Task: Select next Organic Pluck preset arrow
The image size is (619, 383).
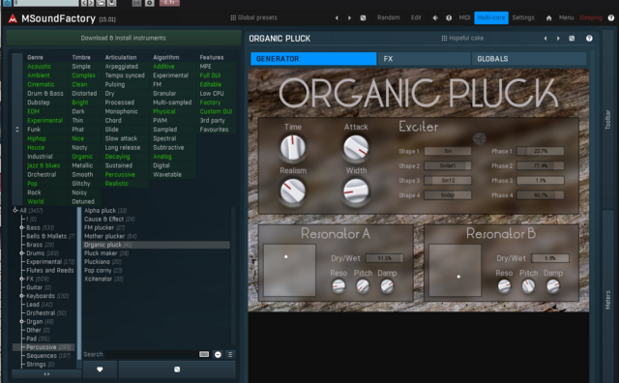Action: click(x=558, y=39)
